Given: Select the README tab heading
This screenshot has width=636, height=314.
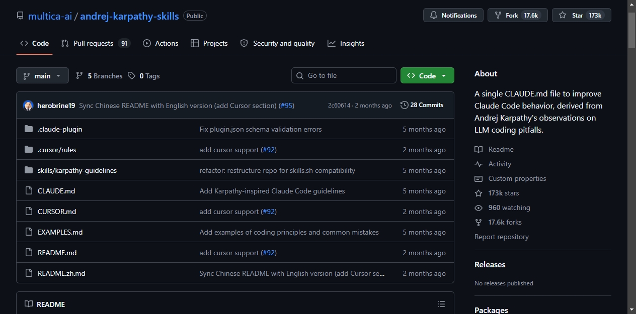Looking at the screenshot, I should pos(45,304).
